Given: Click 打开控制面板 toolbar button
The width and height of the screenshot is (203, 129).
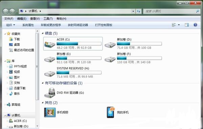Looking at the screenshot, I should pyautogui.click(x=104, y=25).
